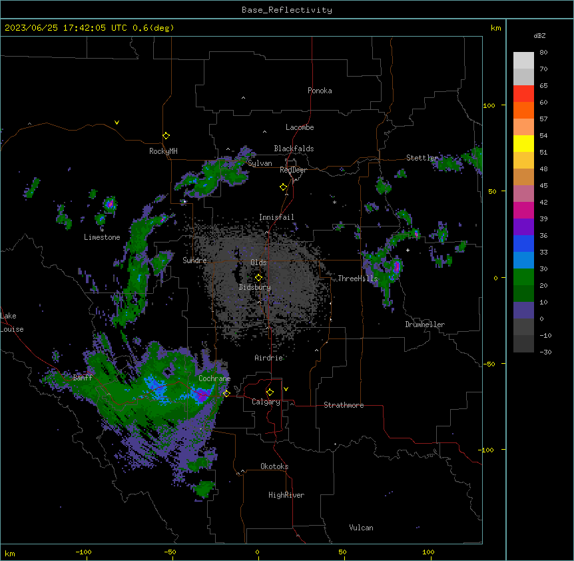Click the HighRiver town label
Image resolution: width=574 pixels, height=561 pixels.
[x=286, y=495]
